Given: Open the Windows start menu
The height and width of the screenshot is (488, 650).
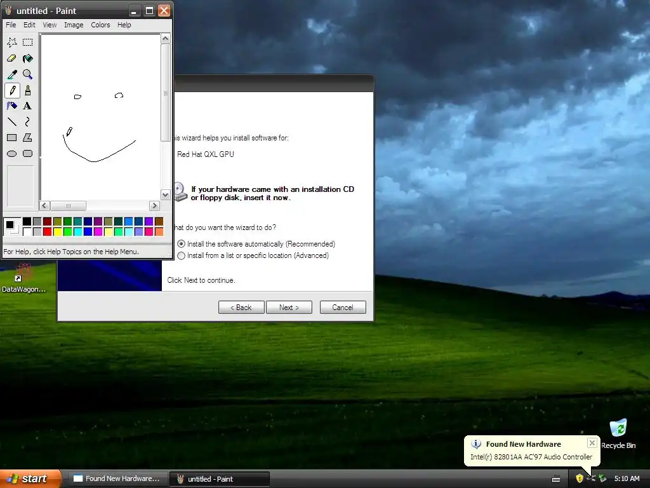Looking at the screenshot, I should pos(30,478).
